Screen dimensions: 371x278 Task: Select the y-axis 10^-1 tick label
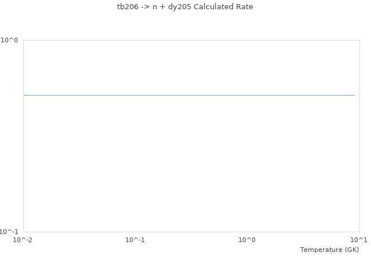[x=9, y=232]
